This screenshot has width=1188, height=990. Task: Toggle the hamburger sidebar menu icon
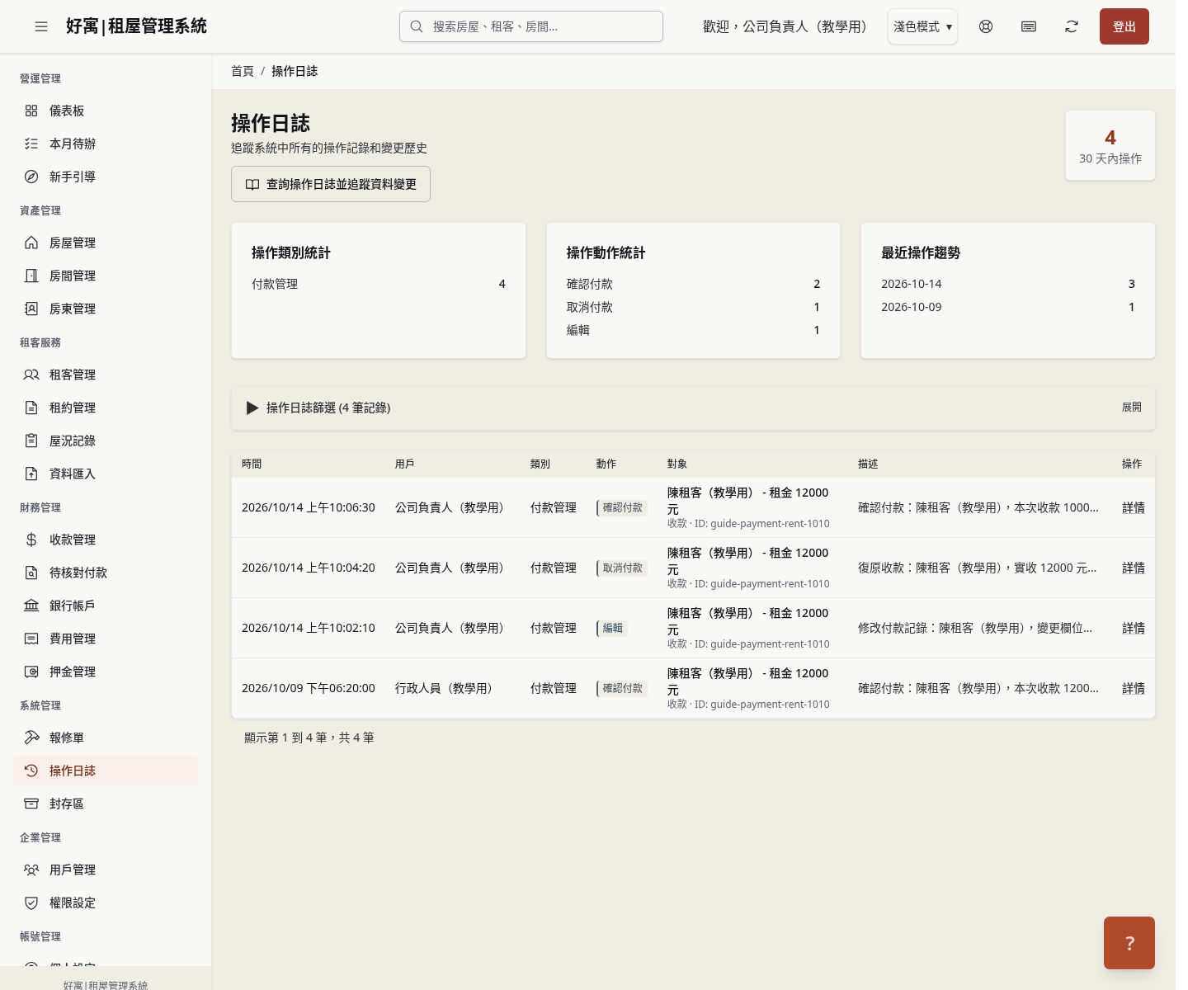(x=41, y=26)
